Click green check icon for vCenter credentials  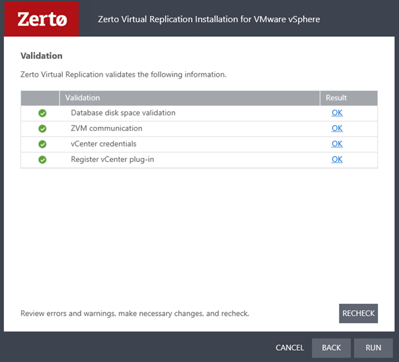42,144
